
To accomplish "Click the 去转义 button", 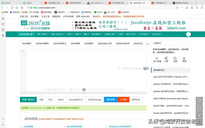I will pos(61,100).
